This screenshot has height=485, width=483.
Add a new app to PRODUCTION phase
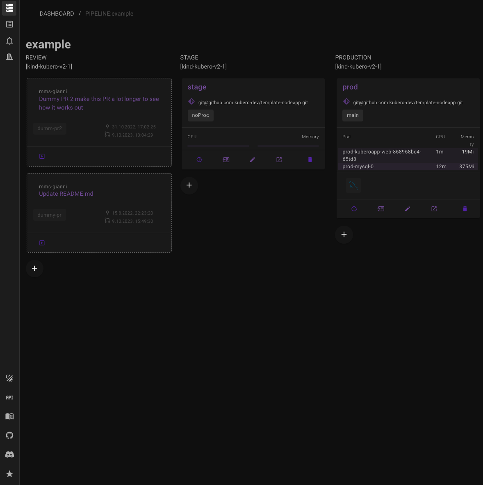[x=344, y=234]
